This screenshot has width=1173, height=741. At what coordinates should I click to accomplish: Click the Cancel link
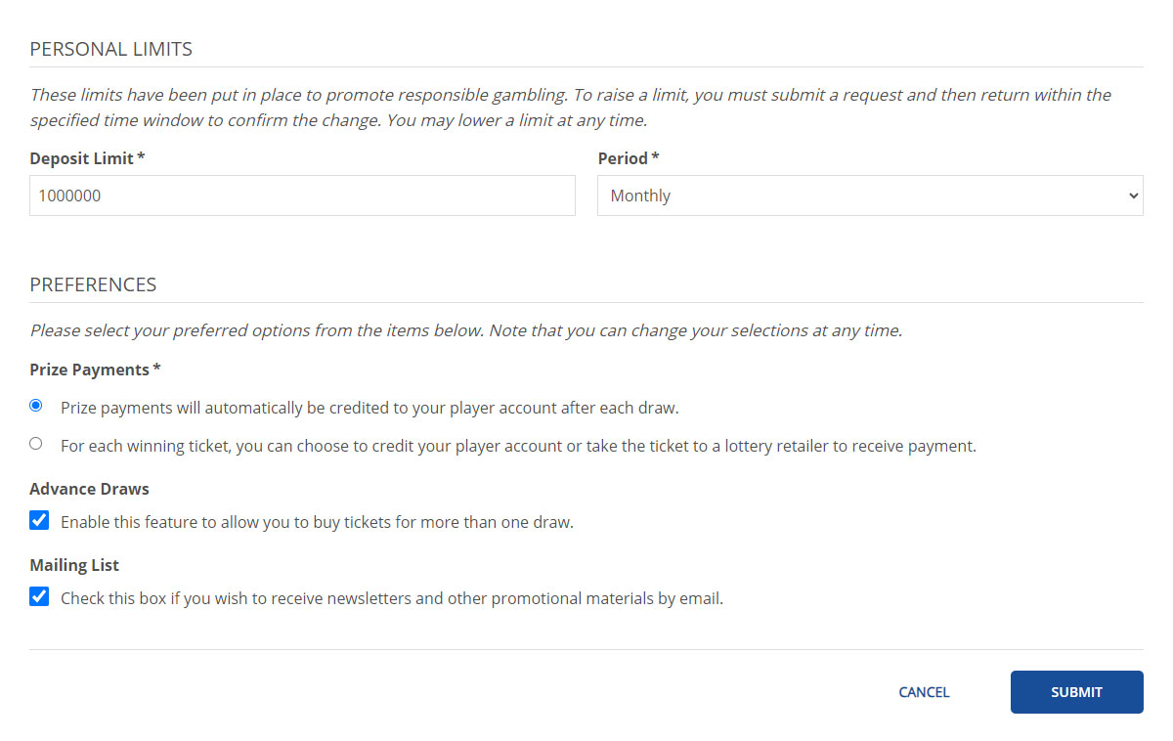(x=924, y=692)
